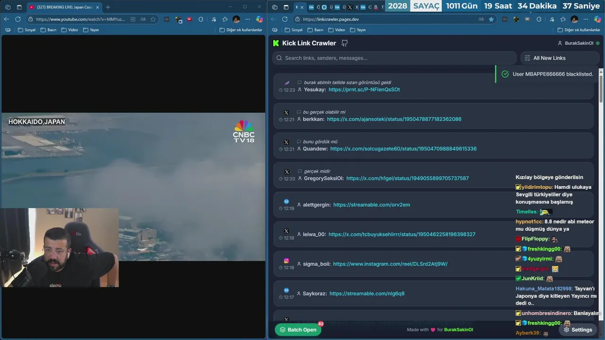
Task: Open the All New Links filter dropdown
Action: 560,58
